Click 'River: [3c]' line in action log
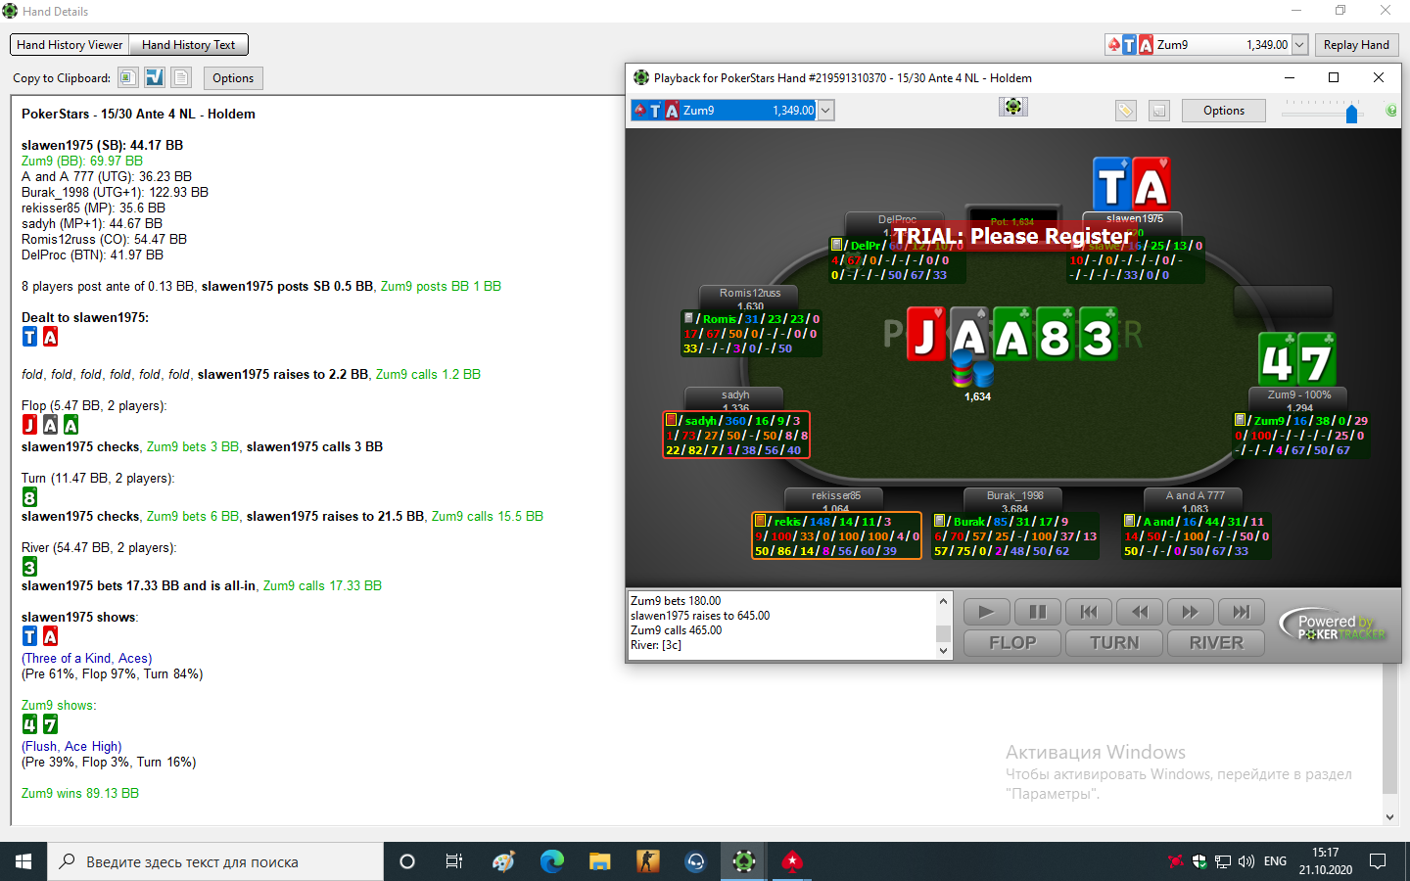This screenshot has height=881, width=1410. click(x=656, y=645)
